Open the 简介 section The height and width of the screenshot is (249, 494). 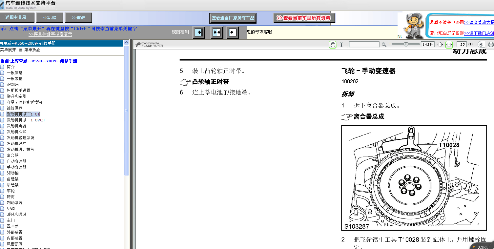point(10,67)
